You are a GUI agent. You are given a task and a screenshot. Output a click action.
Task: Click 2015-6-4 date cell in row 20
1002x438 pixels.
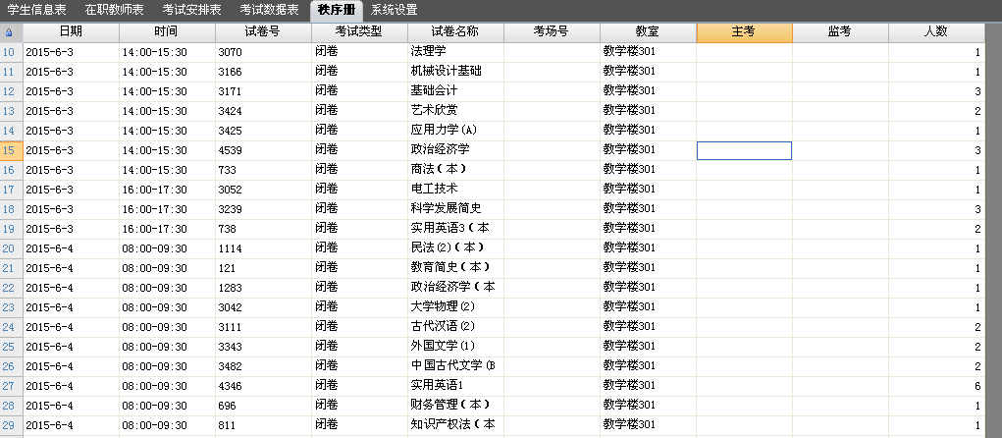click(71, 248)
